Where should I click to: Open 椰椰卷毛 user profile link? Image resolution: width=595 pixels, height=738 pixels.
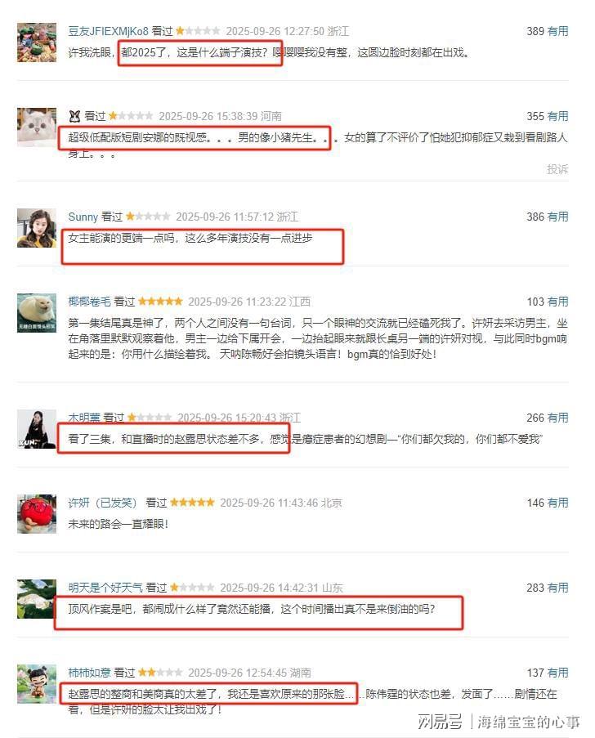point(89,302)
